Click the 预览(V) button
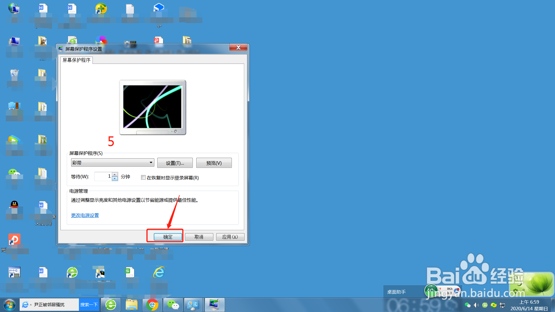The width and height of the screenshot is (555, 312). tap(214, 163)
